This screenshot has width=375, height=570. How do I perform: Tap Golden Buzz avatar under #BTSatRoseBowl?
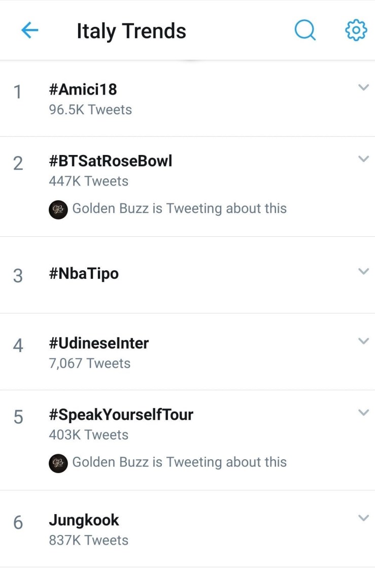pos(58,209)
